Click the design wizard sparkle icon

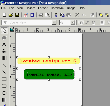pyautogui.click(x=26, y=15)
